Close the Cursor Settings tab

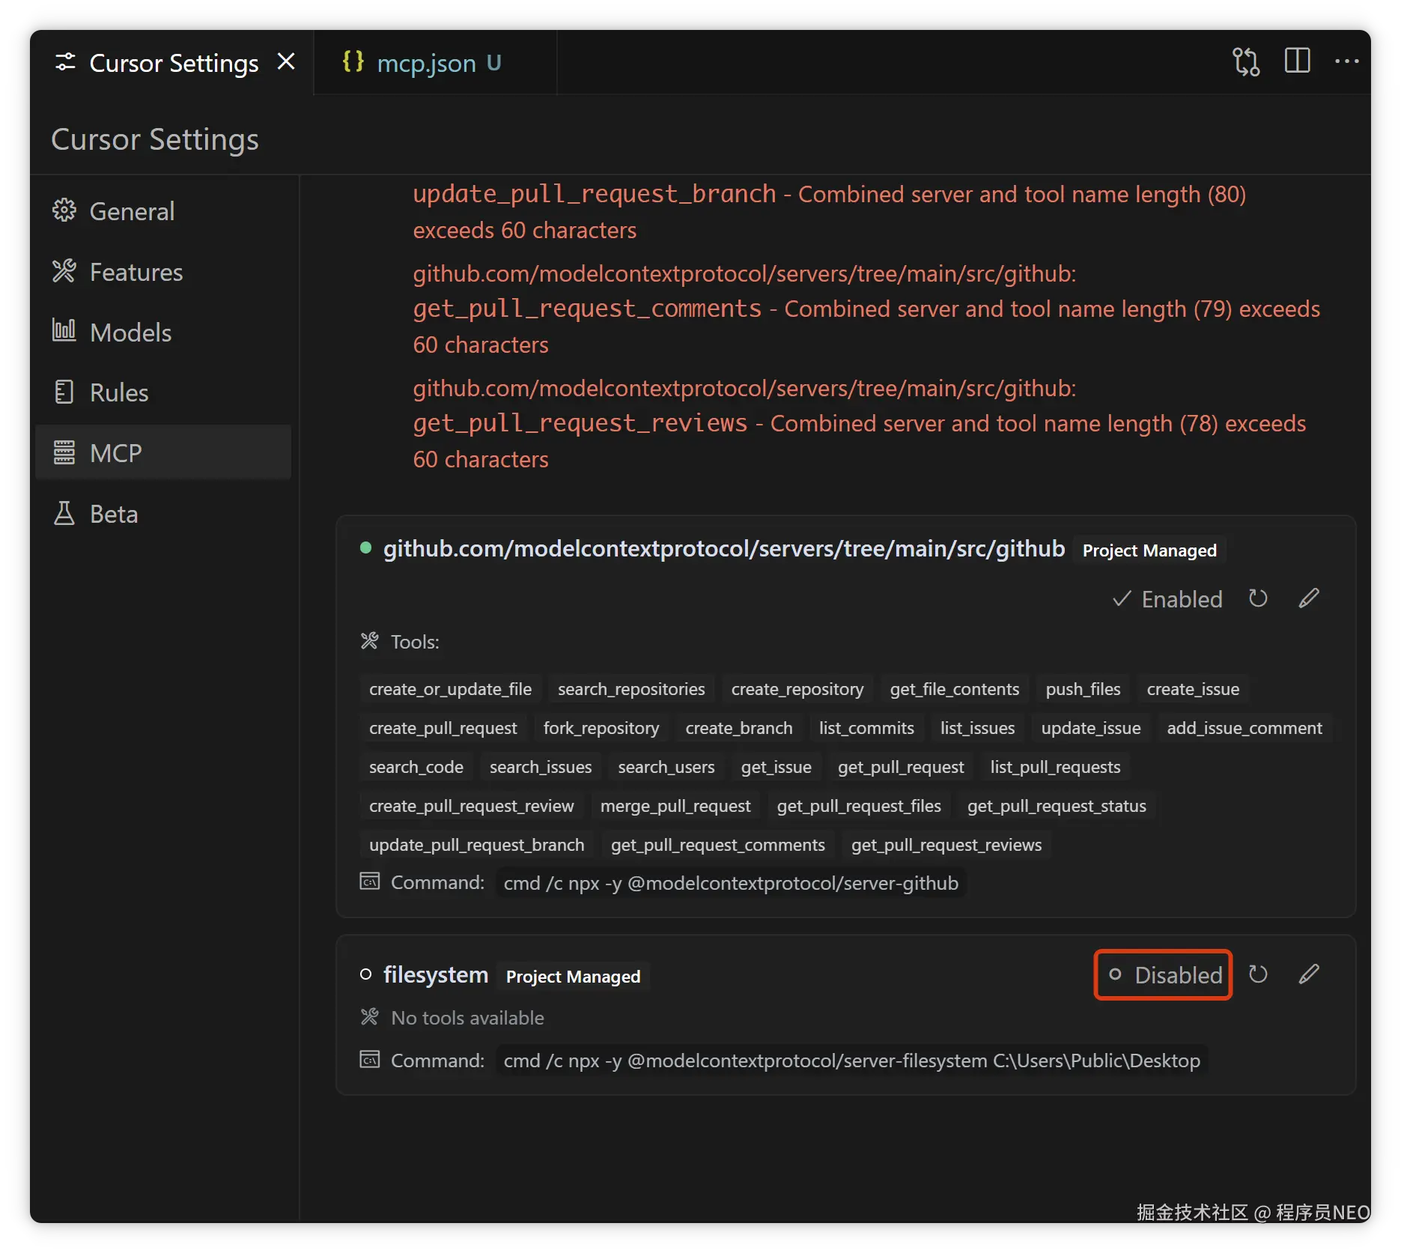286,61
